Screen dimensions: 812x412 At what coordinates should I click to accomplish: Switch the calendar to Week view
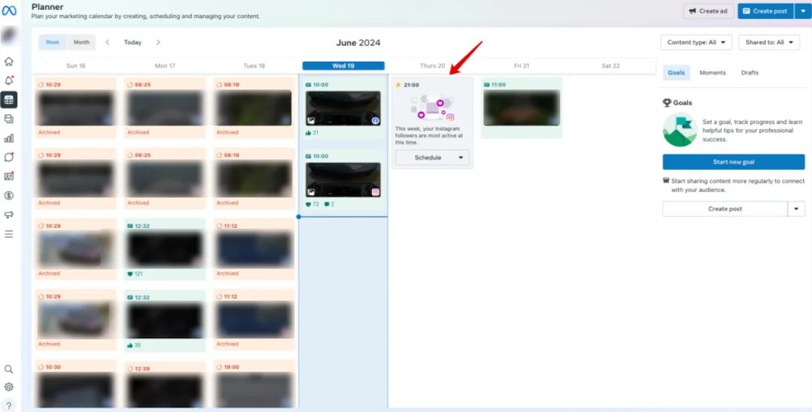(x=53, y=42)
